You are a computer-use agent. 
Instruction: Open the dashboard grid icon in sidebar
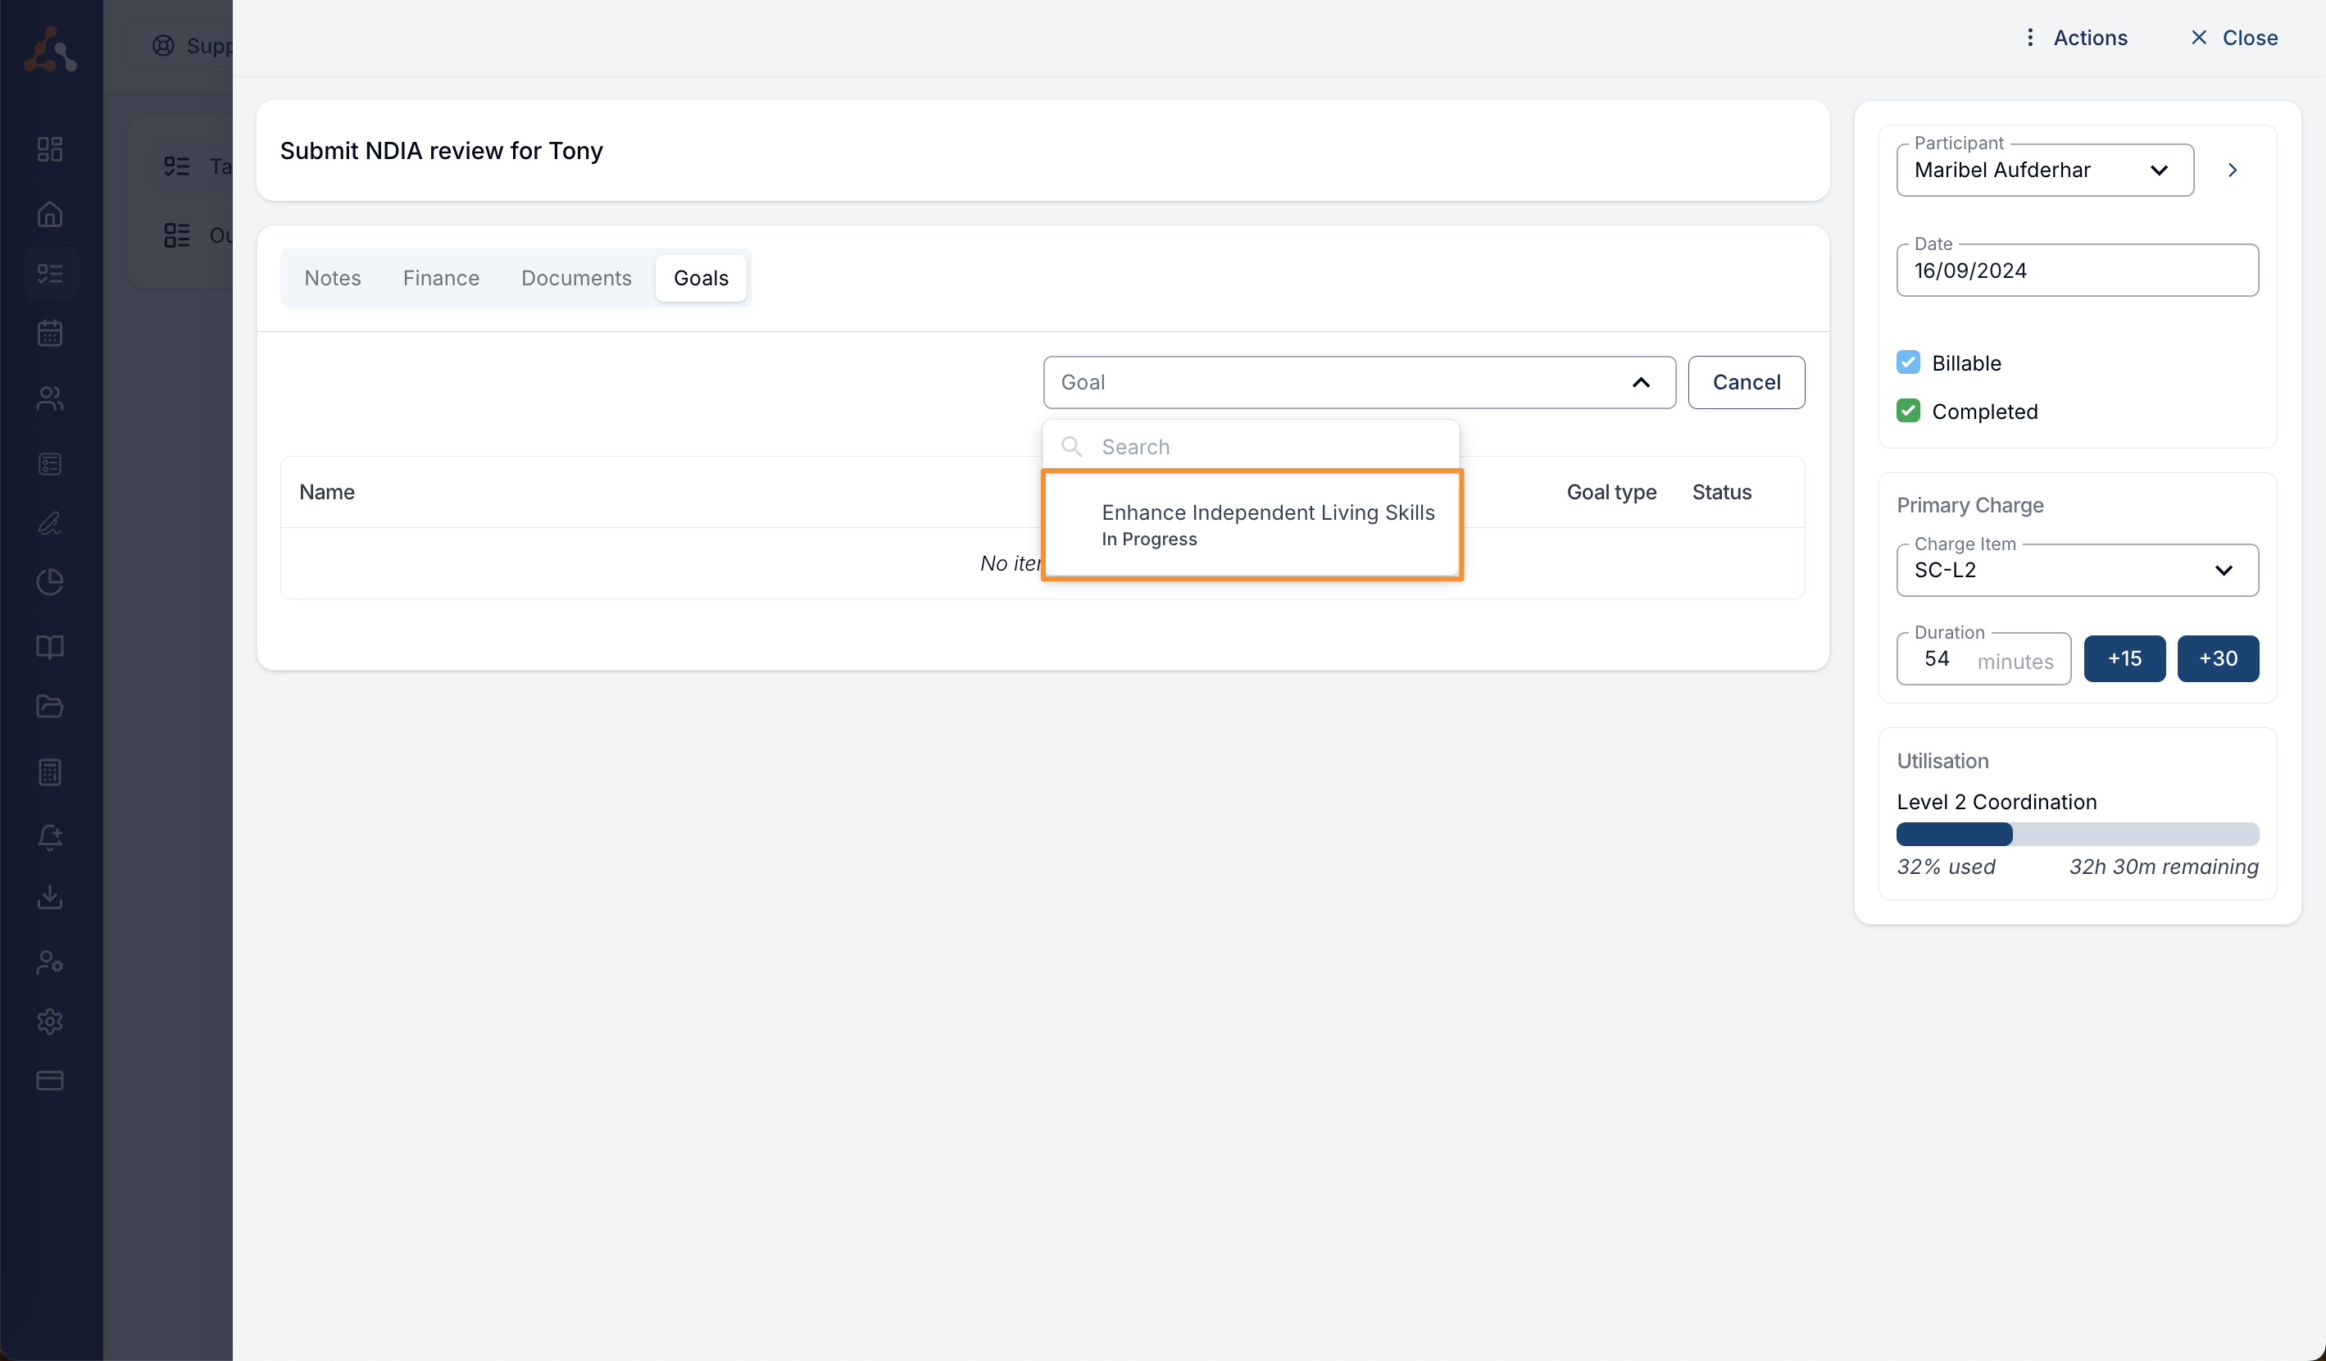coord(50,148)
